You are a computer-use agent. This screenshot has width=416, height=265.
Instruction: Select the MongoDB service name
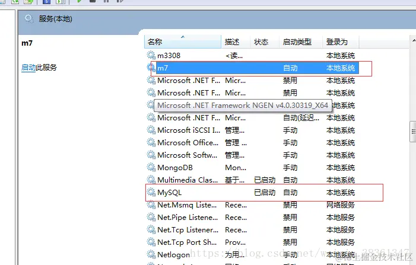click(175, 168)
